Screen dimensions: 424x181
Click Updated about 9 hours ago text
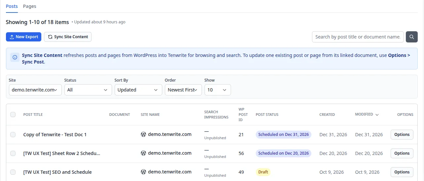[100, 22]
